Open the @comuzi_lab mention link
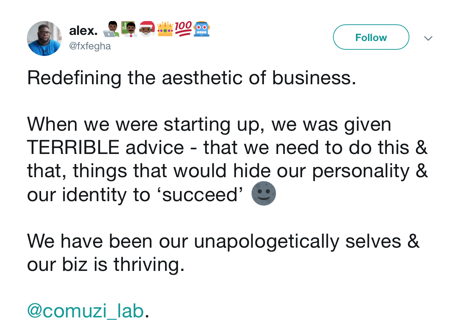The width and height of the screenshot is (461, 329). (85, 311)
